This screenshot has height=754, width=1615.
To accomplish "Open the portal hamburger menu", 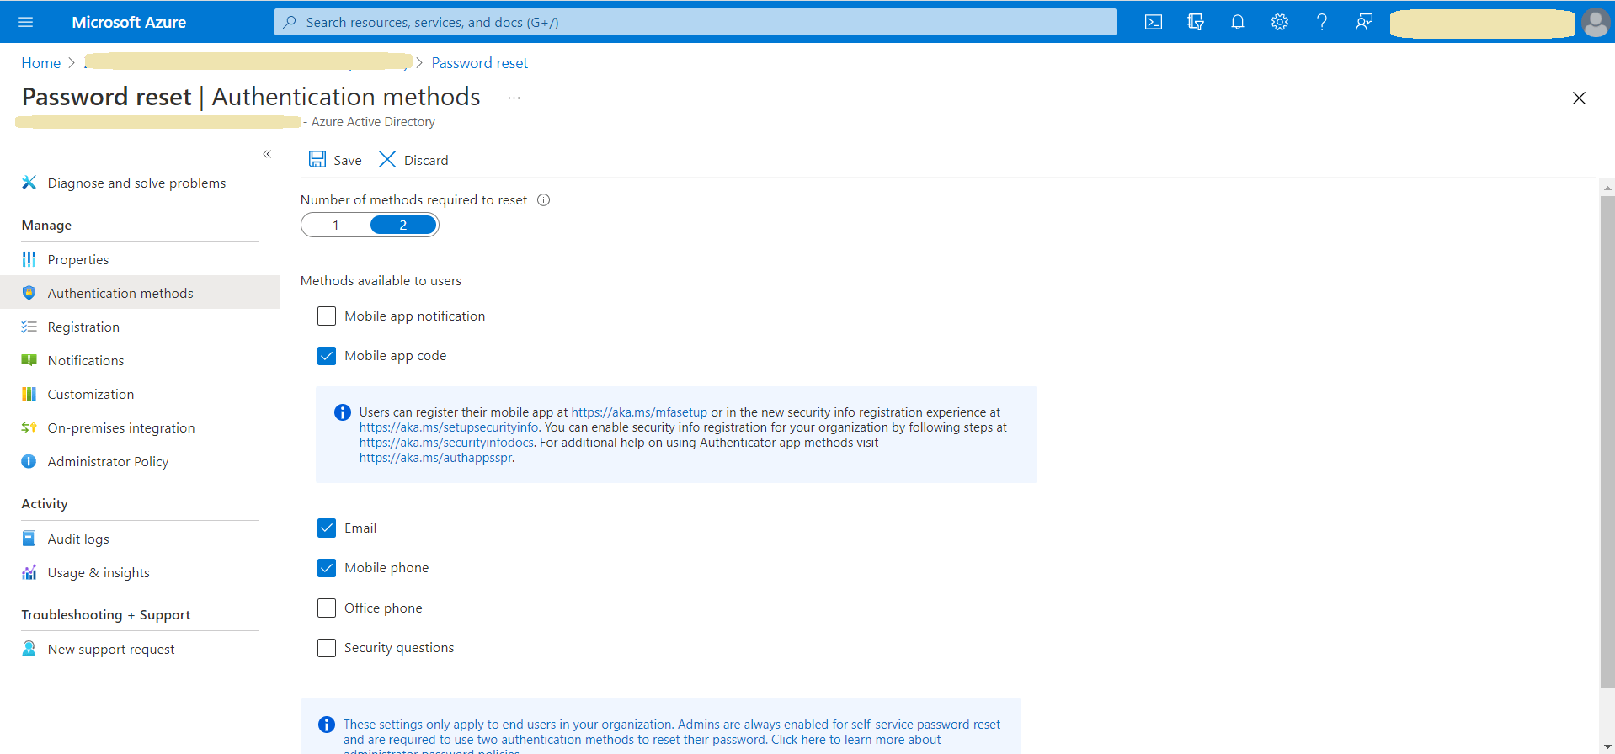I will click(x=25, y=22).
